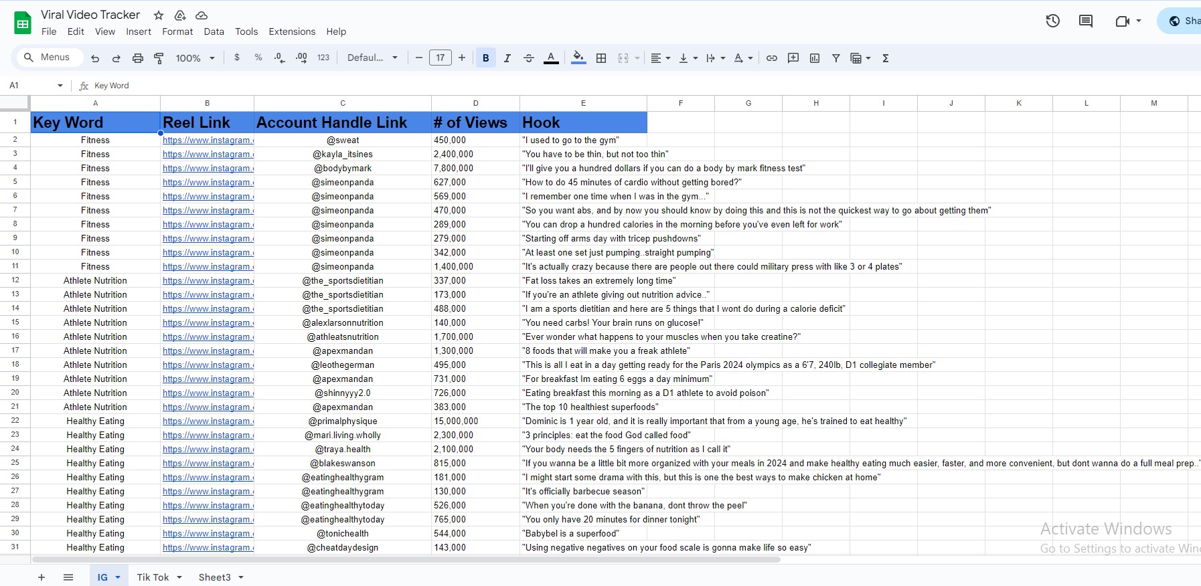Apply strikethrough formatting

(x=529, y=58)
